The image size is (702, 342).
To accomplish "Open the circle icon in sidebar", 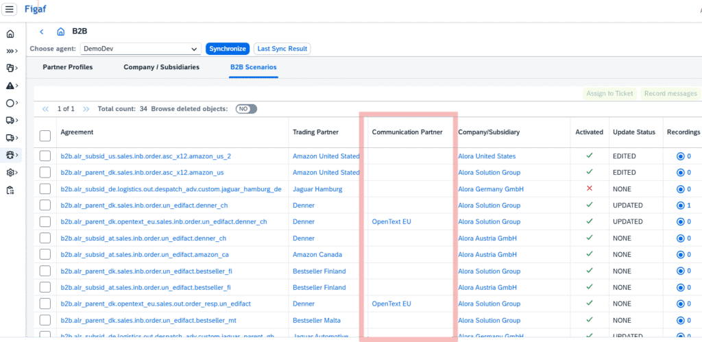I will pyautogui.click(x=12, y=103).
